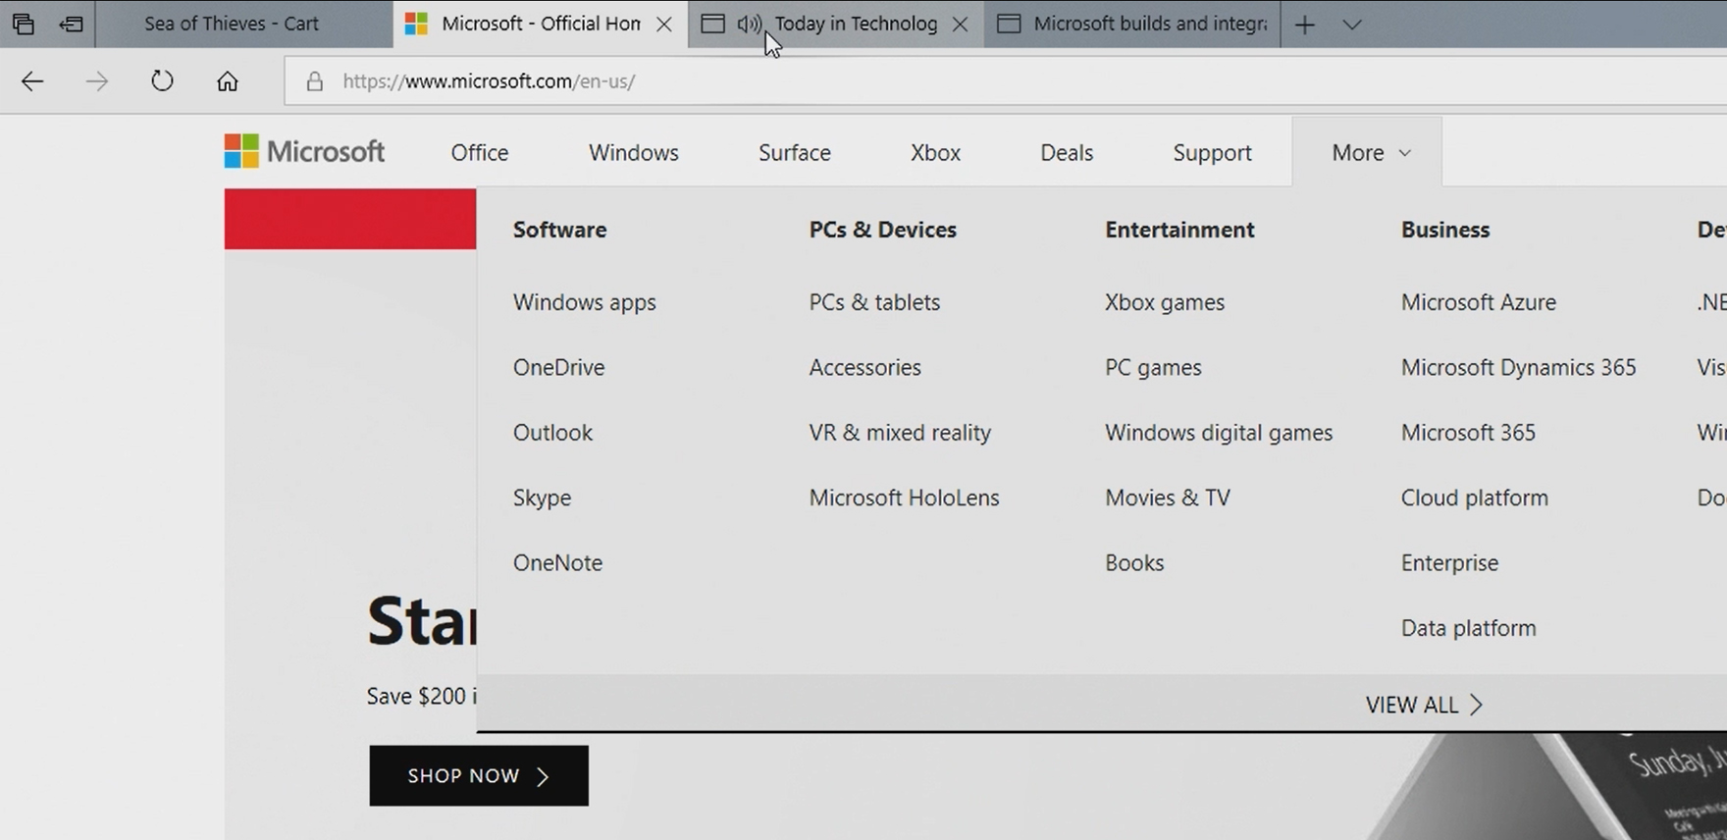Refresh the current page
This screenshot has height=840, width=1727.
point(162,81)
